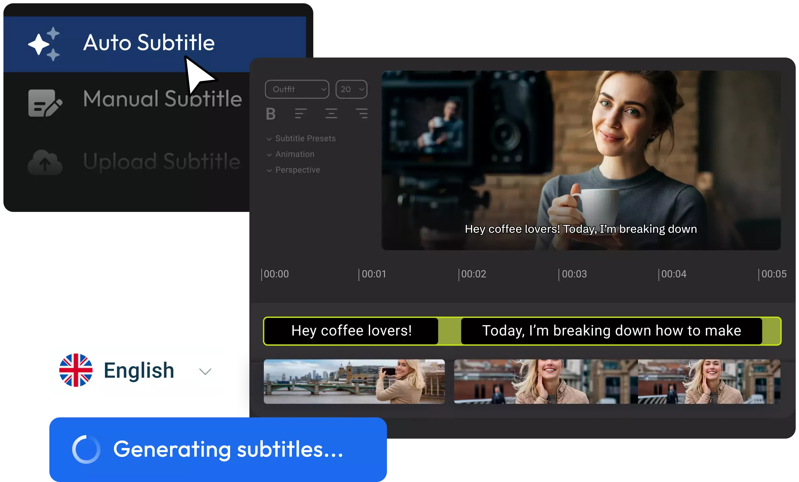Click the 00:03 timeline marker
The width and height of the screenshot is (799, 482).
coord(574,274)
